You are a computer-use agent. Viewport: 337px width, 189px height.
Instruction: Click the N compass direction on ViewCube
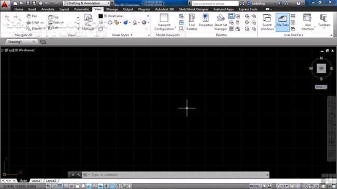[321, 58]
